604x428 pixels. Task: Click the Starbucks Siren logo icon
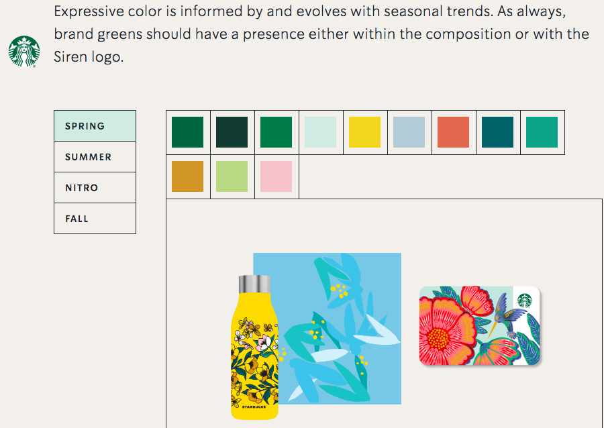pyautogui.click(x=24, y=52)
